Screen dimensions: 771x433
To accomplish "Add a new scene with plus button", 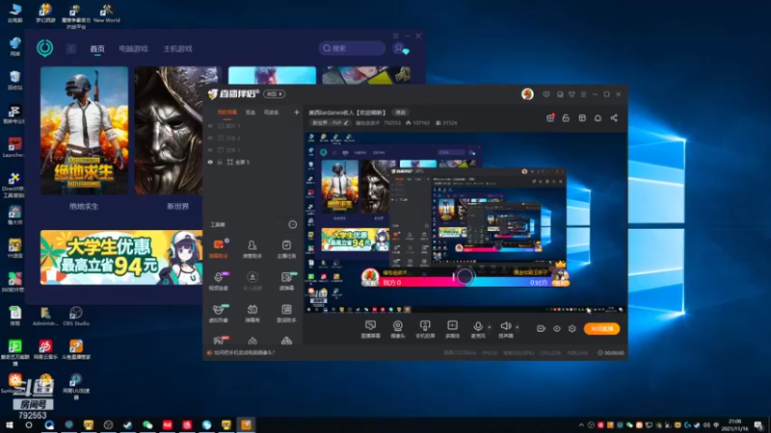I will [297, 113].
